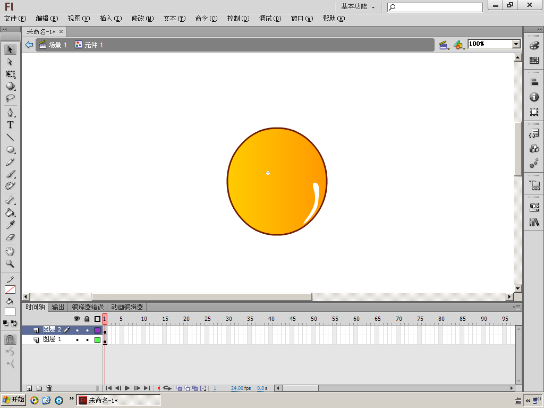Toggle visibility dot for 图层 2
Viewport: 544px width, 408px height.
click(x=77, y=330)
